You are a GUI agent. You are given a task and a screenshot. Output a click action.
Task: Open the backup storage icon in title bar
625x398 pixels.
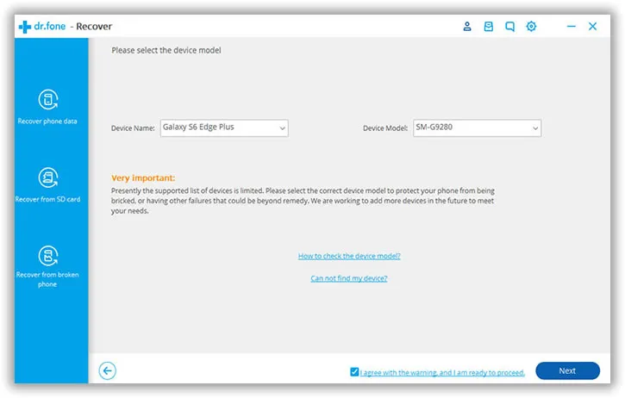pyautogui.click(x=488, y=27)
